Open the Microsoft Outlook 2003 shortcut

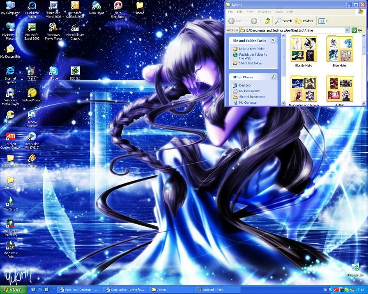75,9
